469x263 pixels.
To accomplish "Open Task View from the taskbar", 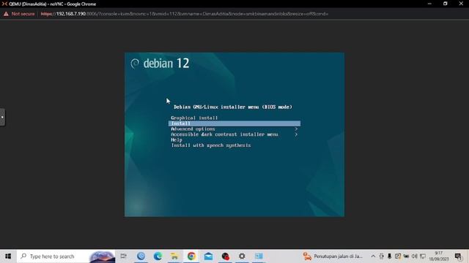I will [124, 256].
